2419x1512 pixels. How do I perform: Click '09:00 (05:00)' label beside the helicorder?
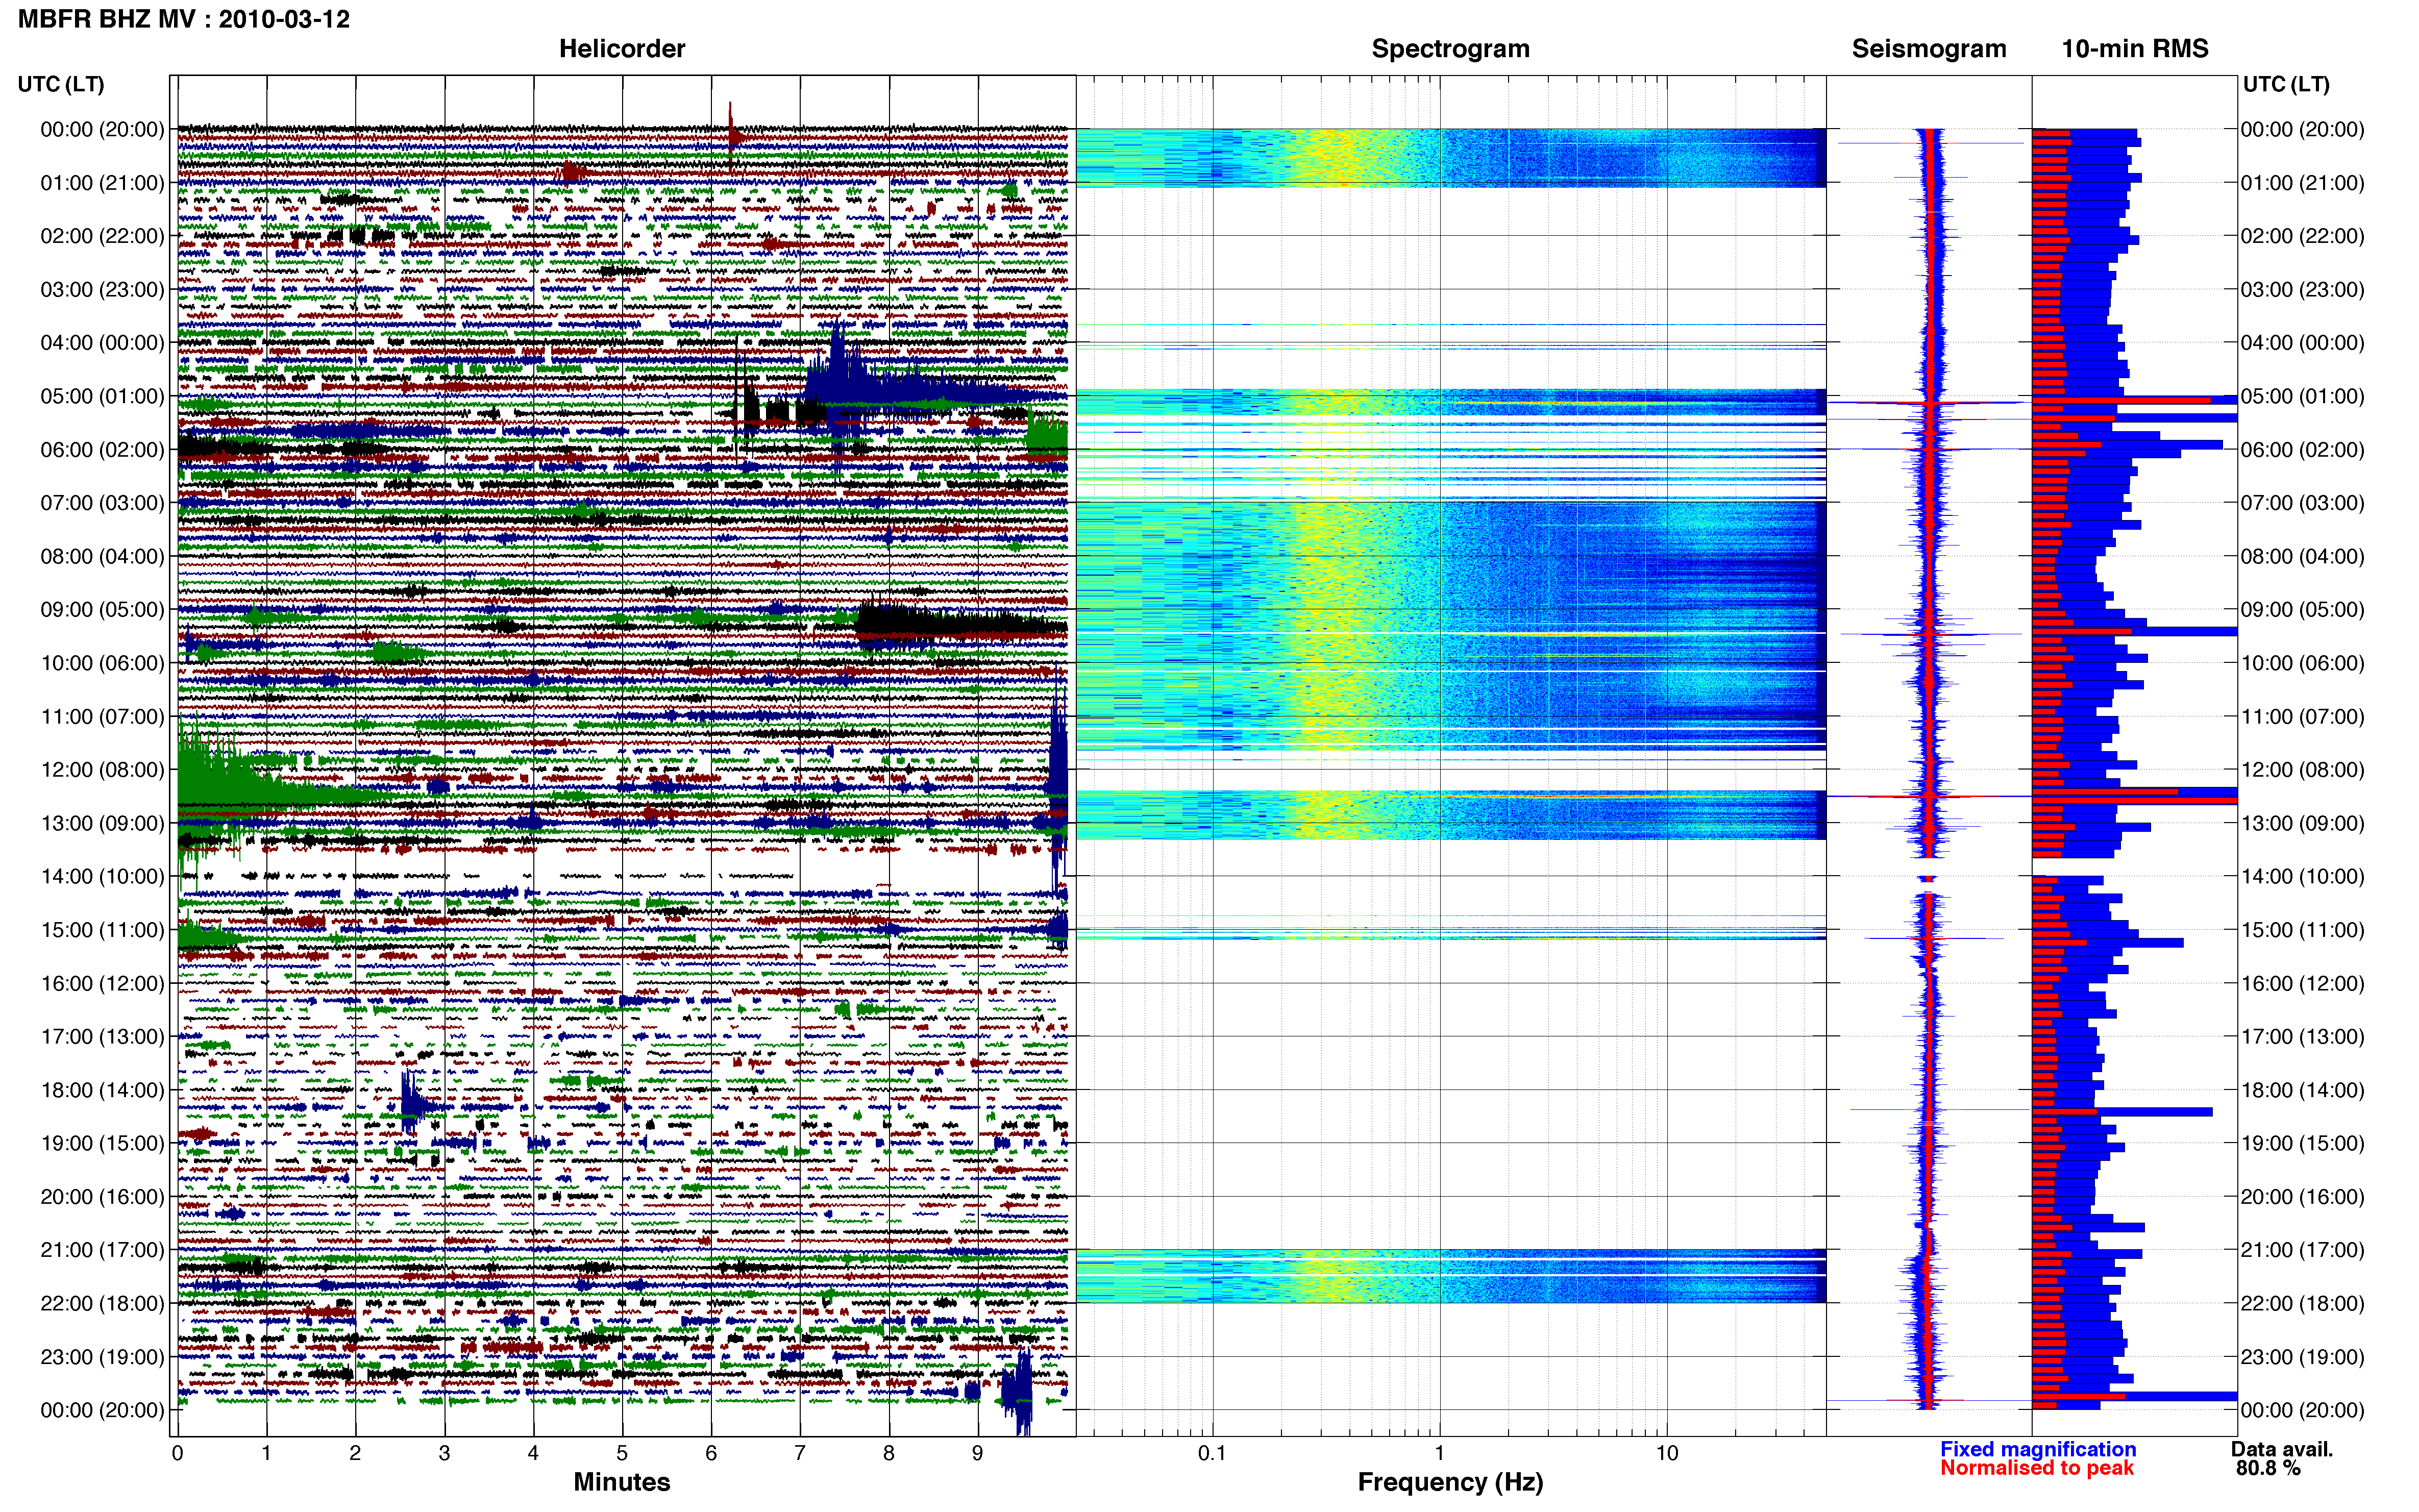(x=102, y=610)
